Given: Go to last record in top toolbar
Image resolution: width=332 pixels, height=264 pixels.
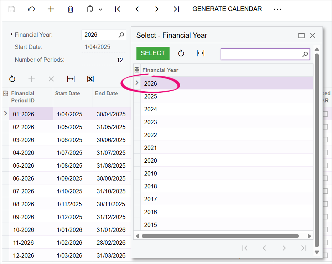Looking at the screenshot, I should (x=176, y=9).
